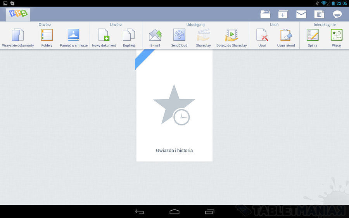349x218 pixels.
Task: Tap the folder icon in top bar
Action: [x=265, y=14]
